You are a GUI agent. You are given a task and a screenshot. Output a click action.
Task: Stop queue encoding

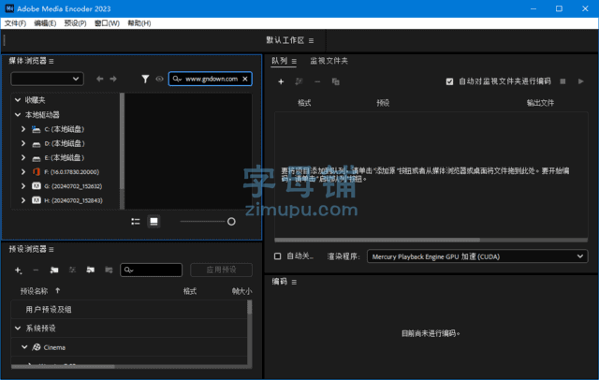562,81
